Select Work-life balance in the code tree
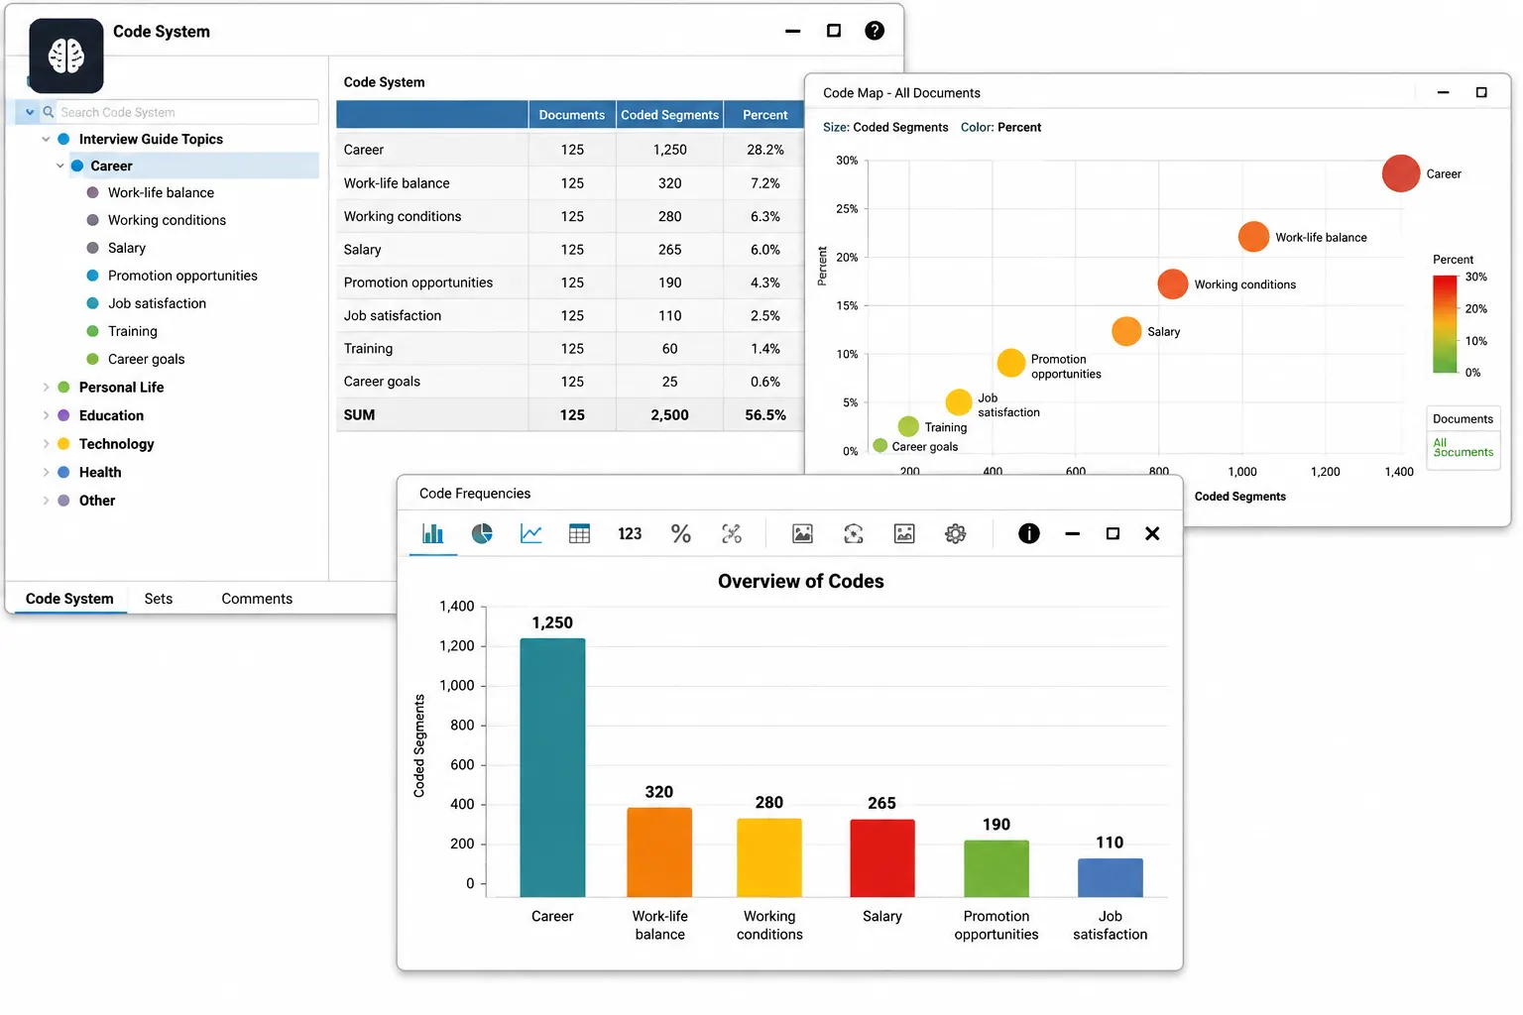The height and width of the screenshot is (1015, 1523). pyautogui.click(x=161, y=192)
